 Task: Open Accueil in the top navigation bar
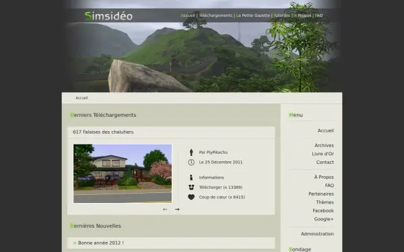coord(188,15)
